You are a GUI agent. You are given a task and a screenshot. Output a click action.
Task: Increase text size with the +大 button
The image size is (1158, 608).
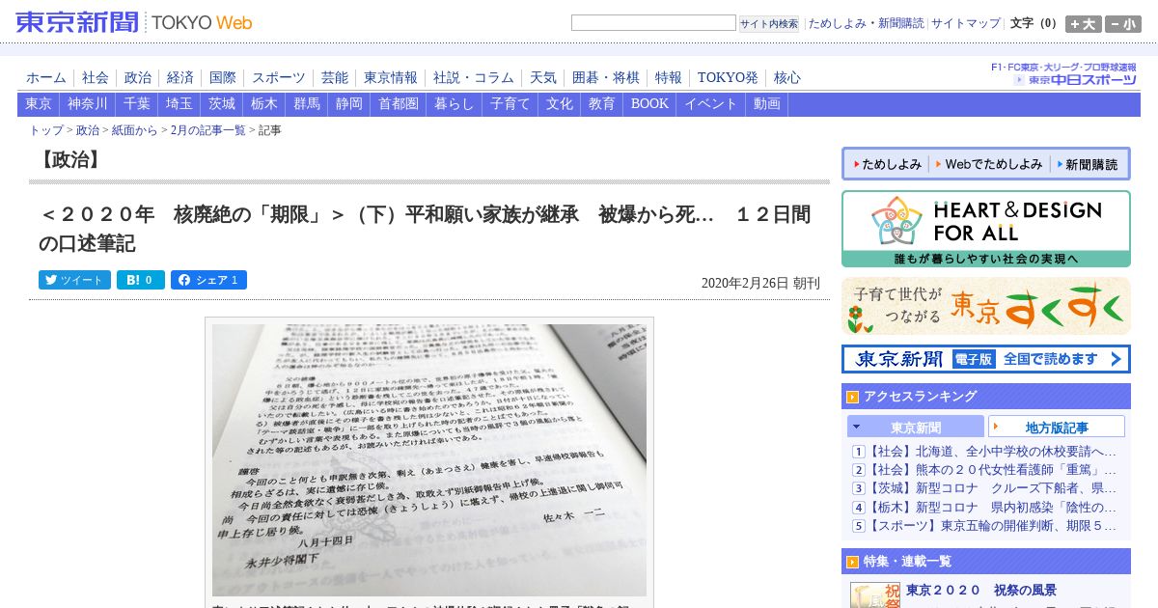(x=1083, y=24)
